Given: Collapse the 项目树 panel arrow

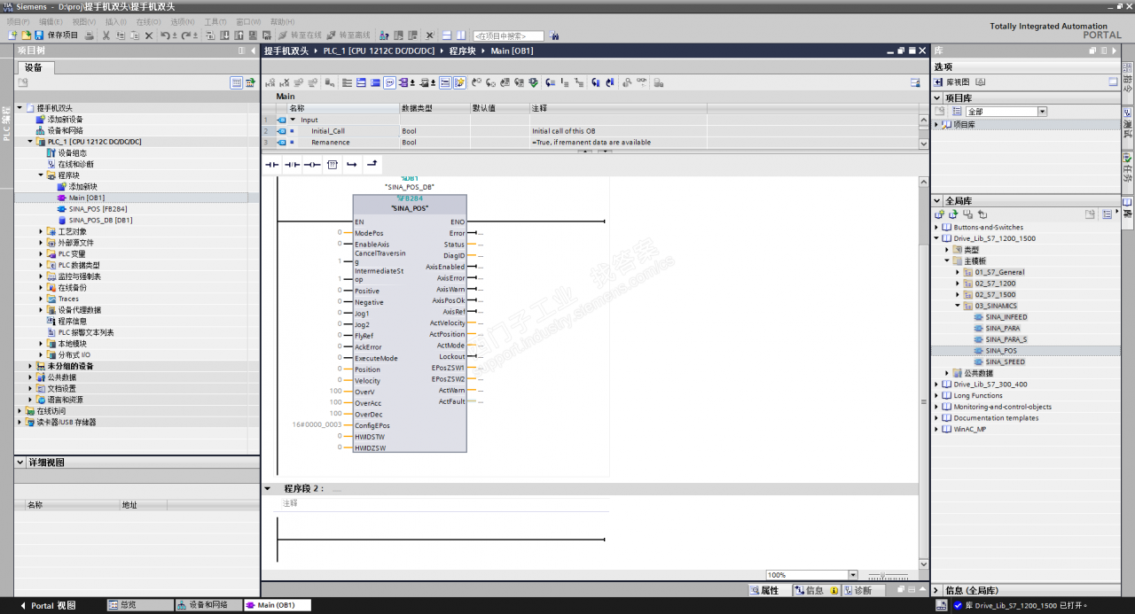Looking at the screenshot, I should 253,51.
